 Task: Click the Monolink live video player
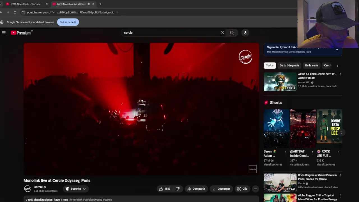pyautogui.click(x=141, y=109)
